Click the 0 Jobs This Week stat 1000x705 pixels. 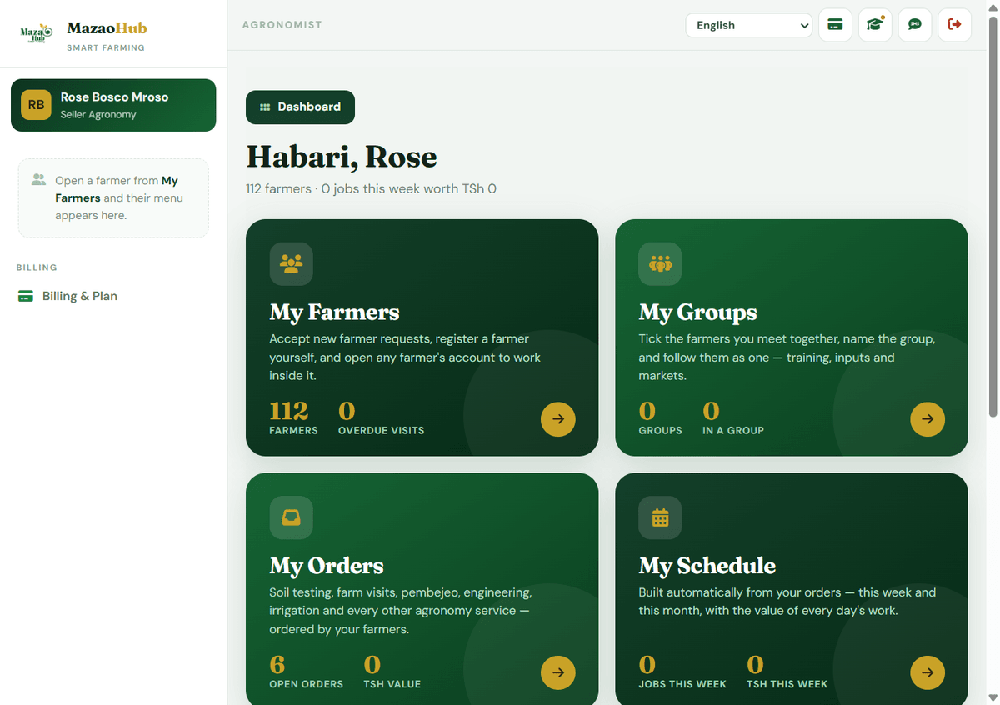(682, 672)
